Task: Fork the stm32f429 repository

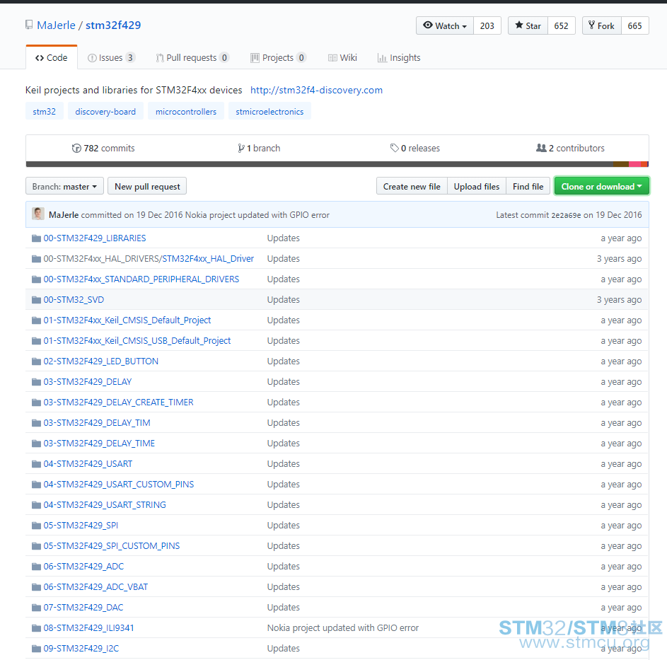Action: (601, 25)
